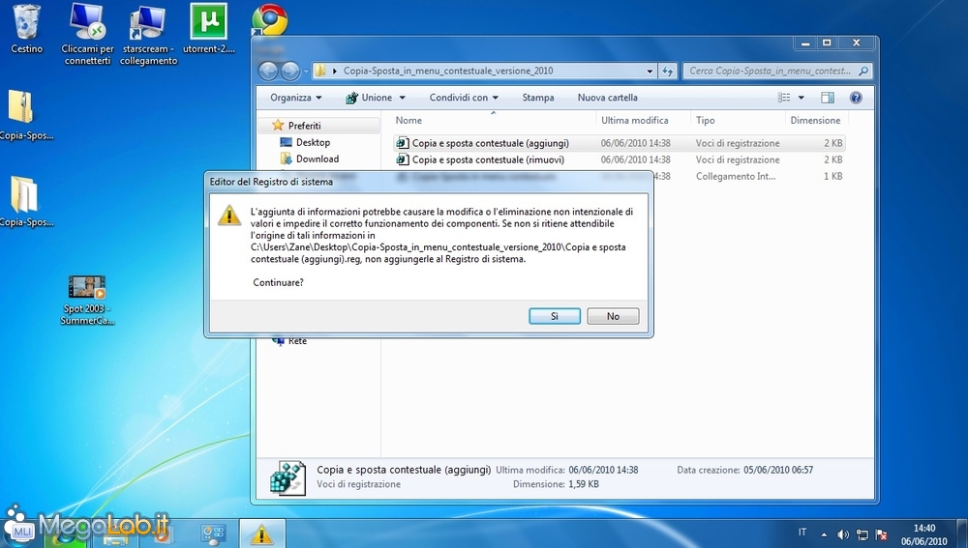This screenshot has width=968, height=548.
Task: Click the search magnifier icon
Action: coord(863,71)
